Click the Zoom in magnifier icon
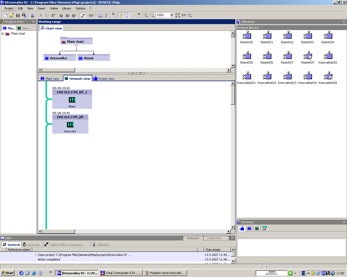 [x=146, y=15]
